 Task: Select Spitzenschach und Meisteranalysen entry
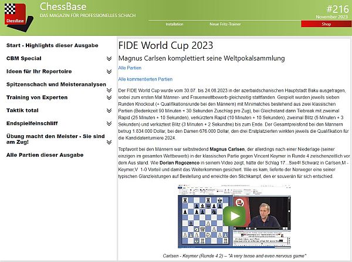coord(56,85)
